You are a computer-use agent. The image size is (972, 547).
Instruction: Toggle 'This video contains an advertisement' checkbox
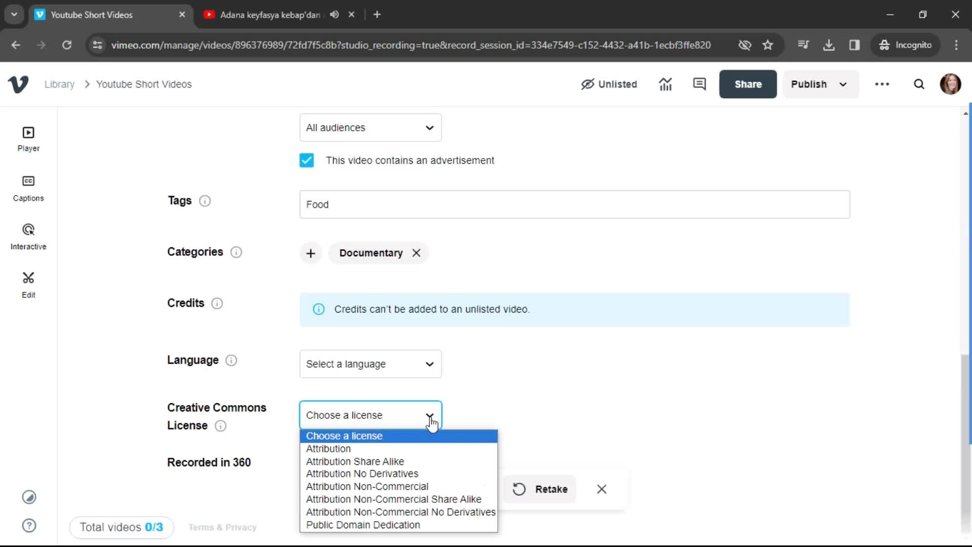click(306, 160)
